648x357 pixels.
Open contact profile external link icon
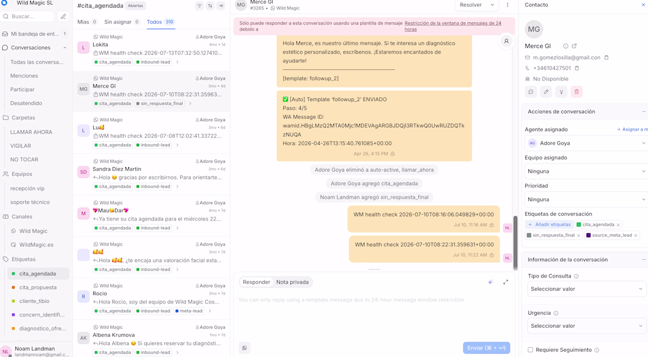[574, 46]
